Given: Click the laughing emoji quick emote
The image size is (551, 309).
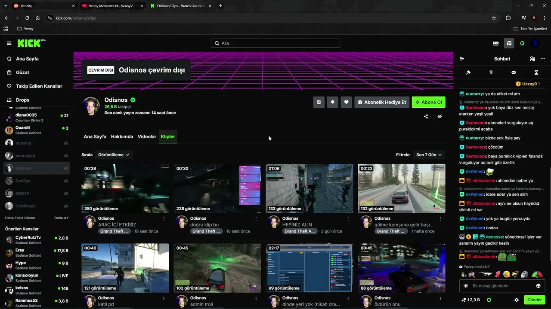Looking at the screenshot, I should click(x=506, y=274).
